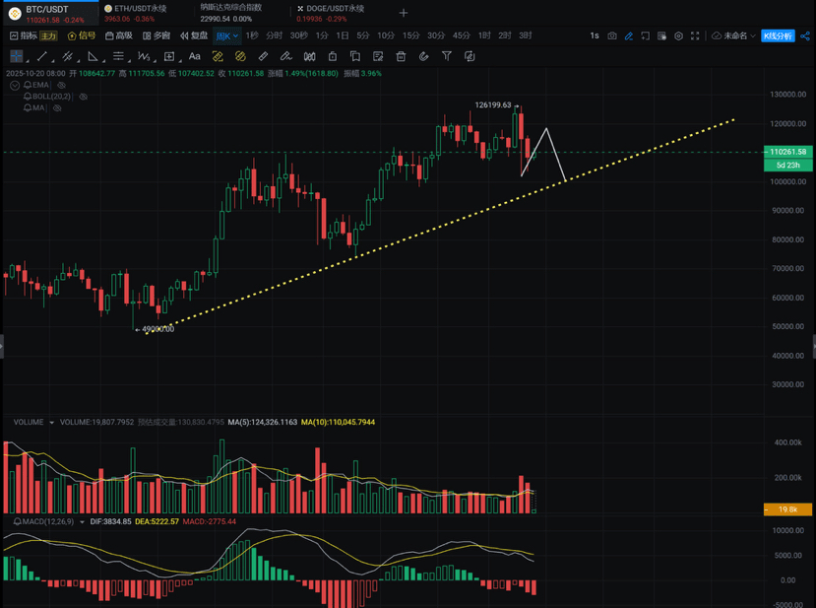
Task: Expand the VOLUME indicator dropdown
Action: (51, 422)
